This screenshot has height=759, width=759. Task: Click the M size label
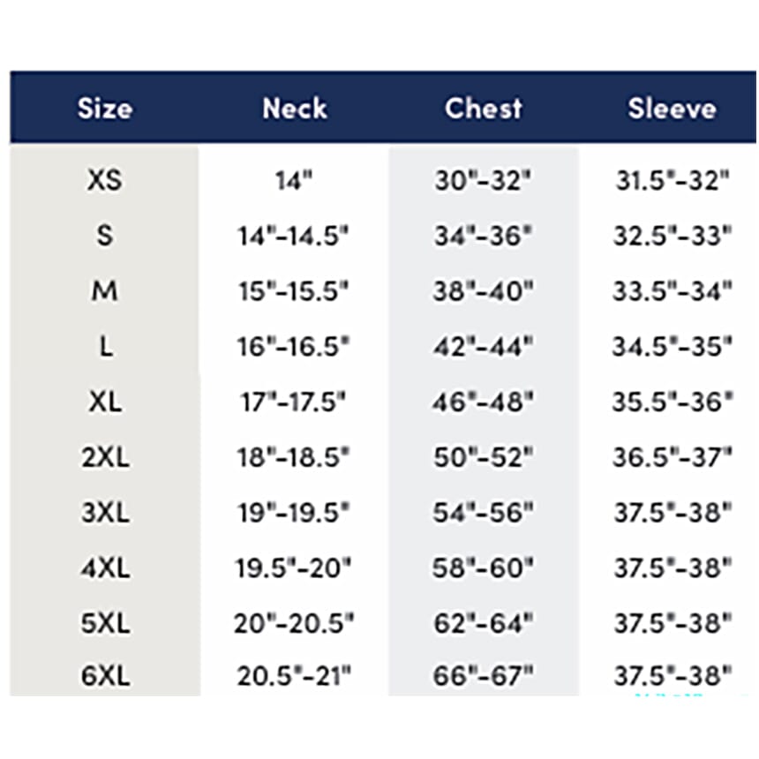click(x=104, y=291)
